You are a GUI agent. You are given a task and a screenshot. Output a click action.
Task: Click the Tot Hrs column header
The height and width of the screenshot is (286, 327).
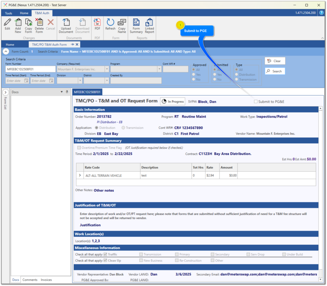(198, 168)
